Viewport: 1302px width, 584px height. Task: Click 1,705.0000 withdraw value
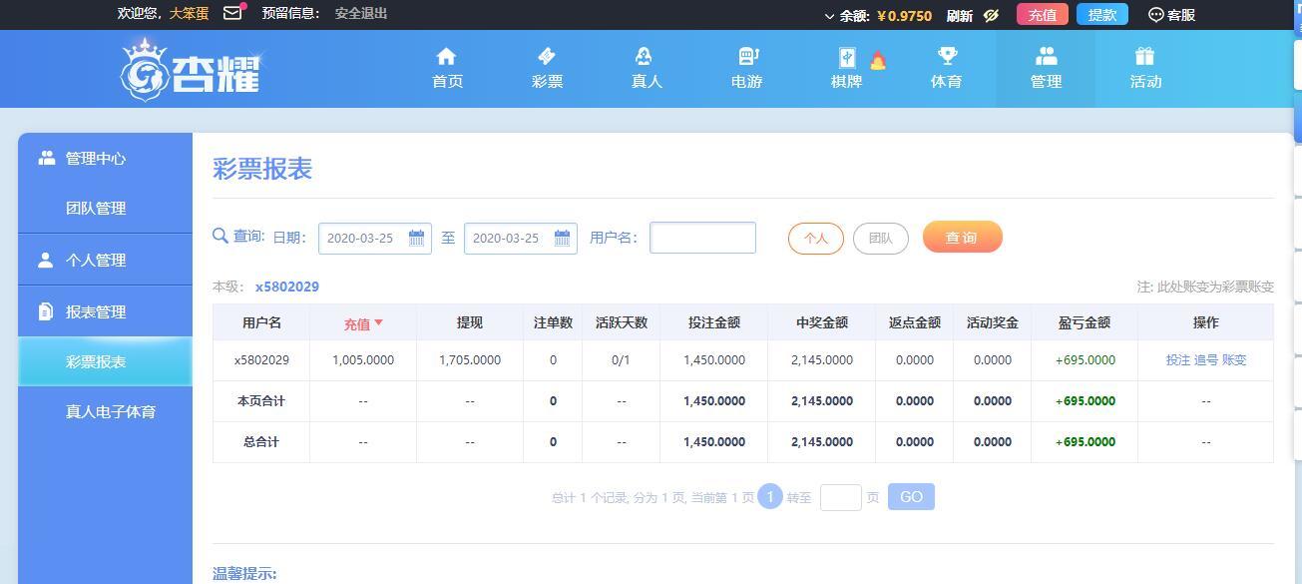470,360
